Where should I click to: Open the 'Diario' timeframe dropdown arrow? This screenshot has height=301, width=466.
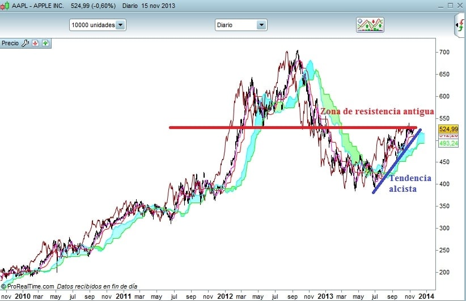261,25
